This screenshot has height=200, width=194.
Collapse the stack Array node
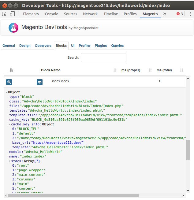(10, 161)
